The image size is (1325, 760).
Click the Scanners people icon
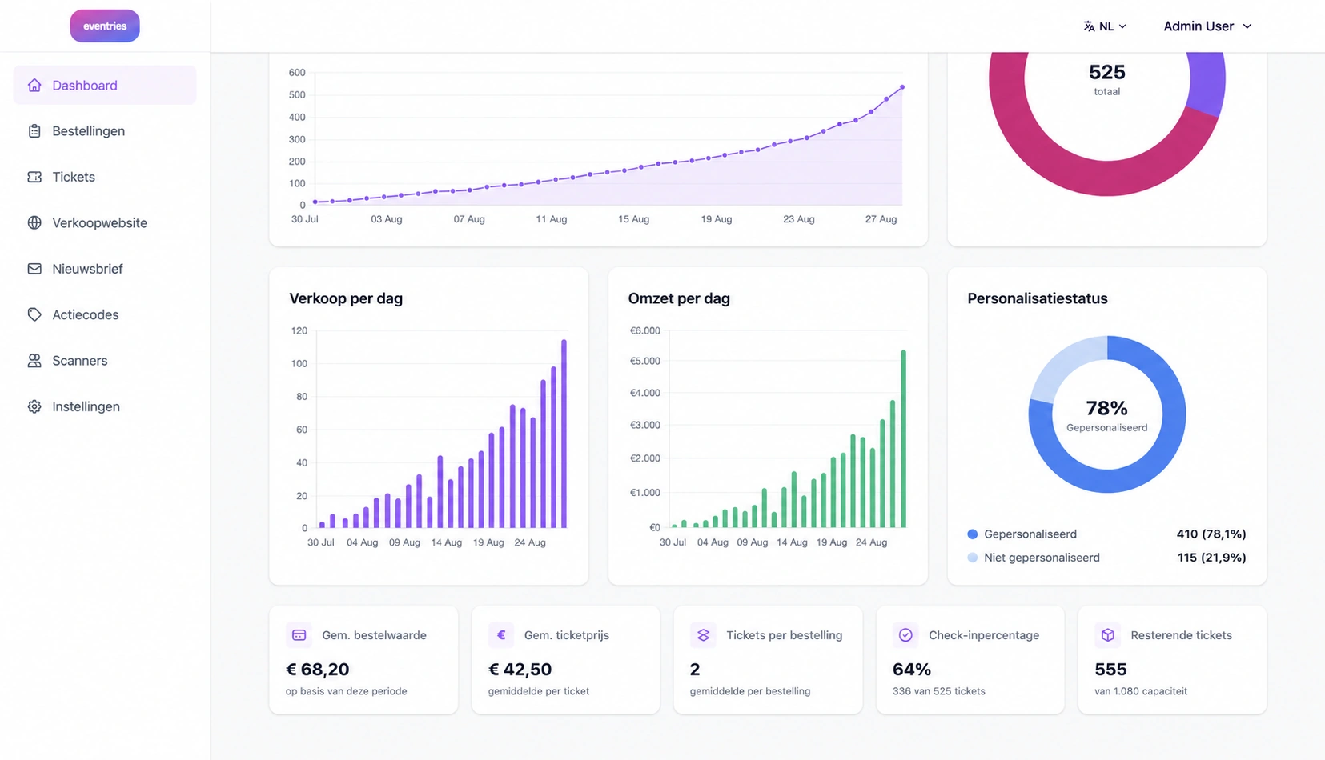(34, 361)
